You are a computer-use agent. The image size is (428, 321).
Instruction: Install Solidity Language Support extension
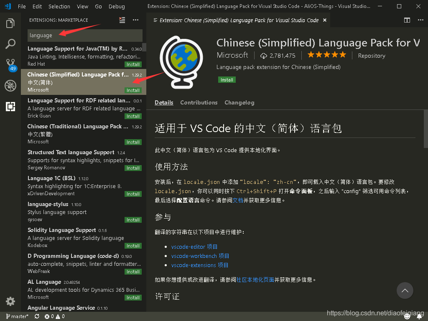[133, 246]
